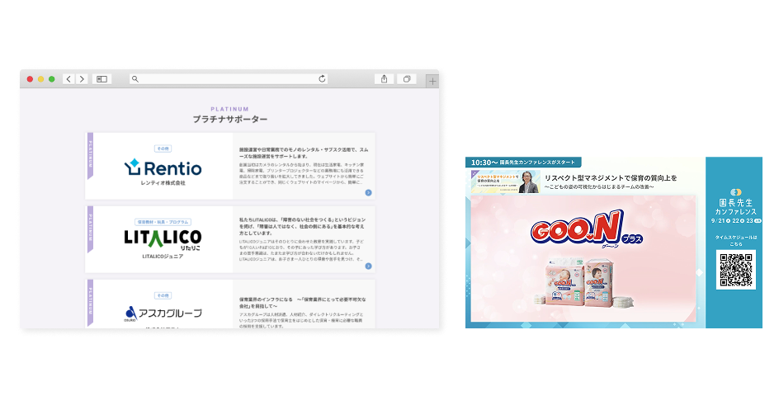Select the その他 tag above Rentio
The height and width of the screenshot is (396, 779).
[162, 148]
